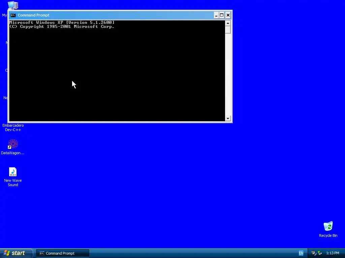The height and width of the screenshot is (258, 345).
Task: Select the Embarcadero Dev-C++ desktop label
Action: coord(13,127)
